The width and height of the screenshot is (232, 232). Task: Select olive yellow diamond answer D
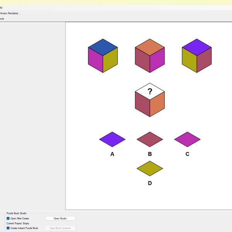pyautogui.click(x=150, y=169)
